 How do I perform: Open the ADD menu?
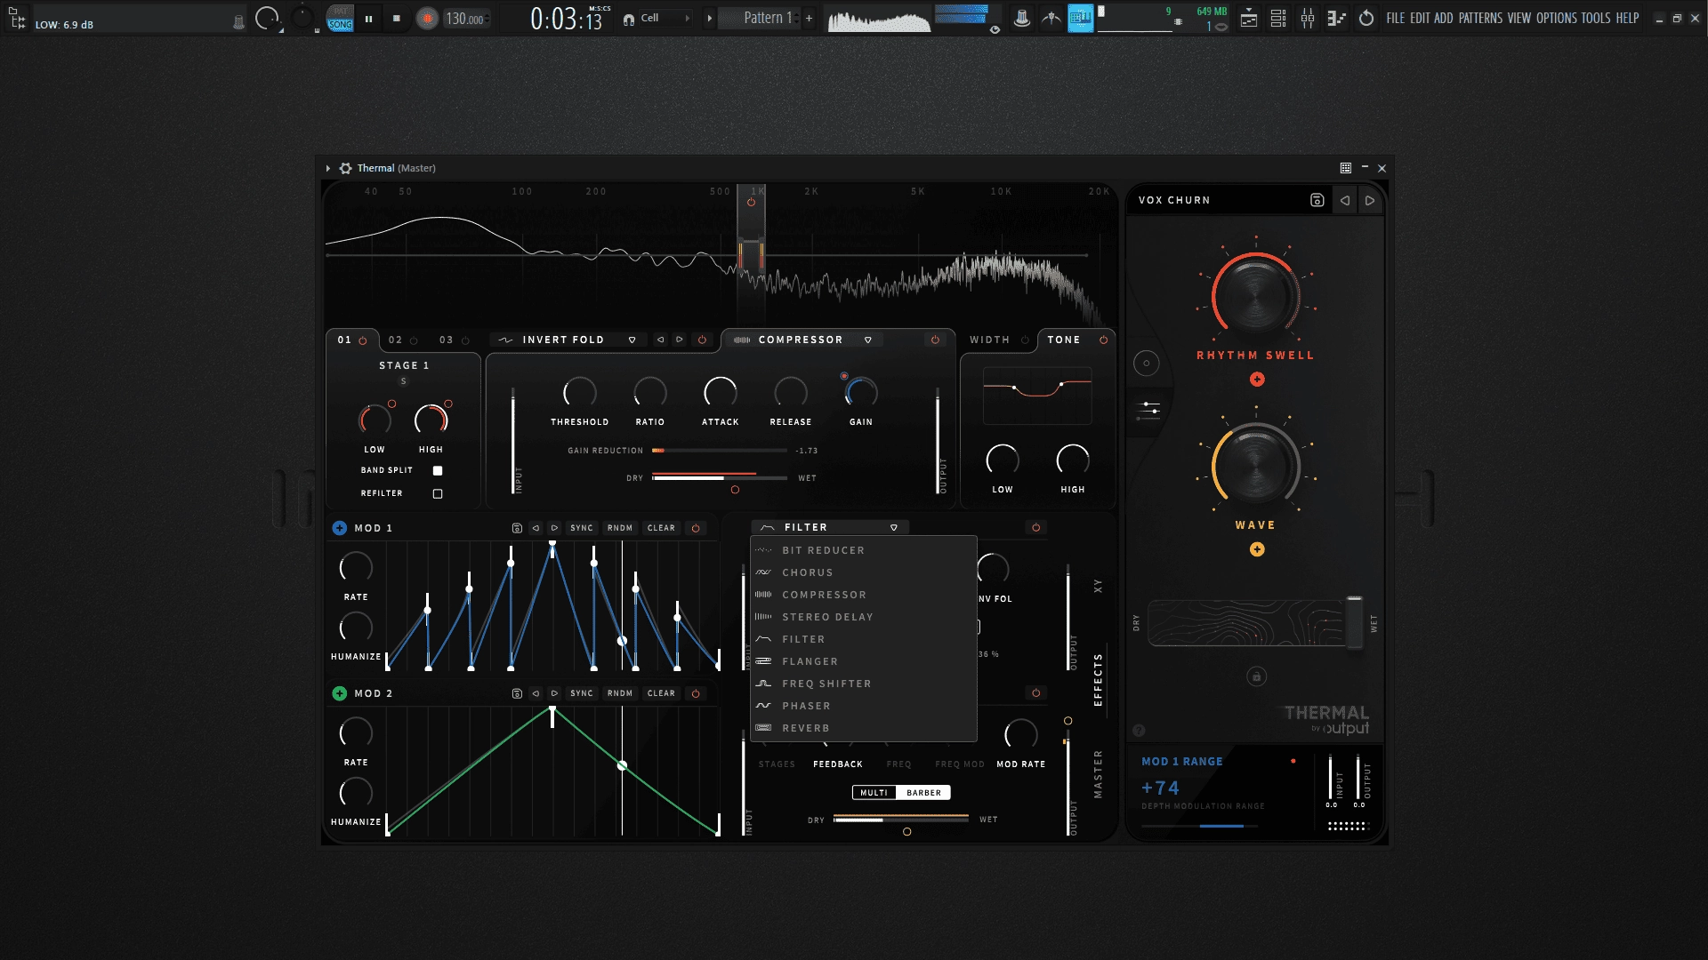[x=1444, y=18]
